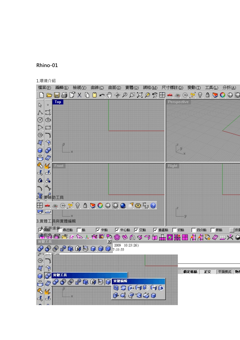The height and width of the screenshot is (340, 240).
Task: Click the blue help question mark icon
Action: pos(153,206)
